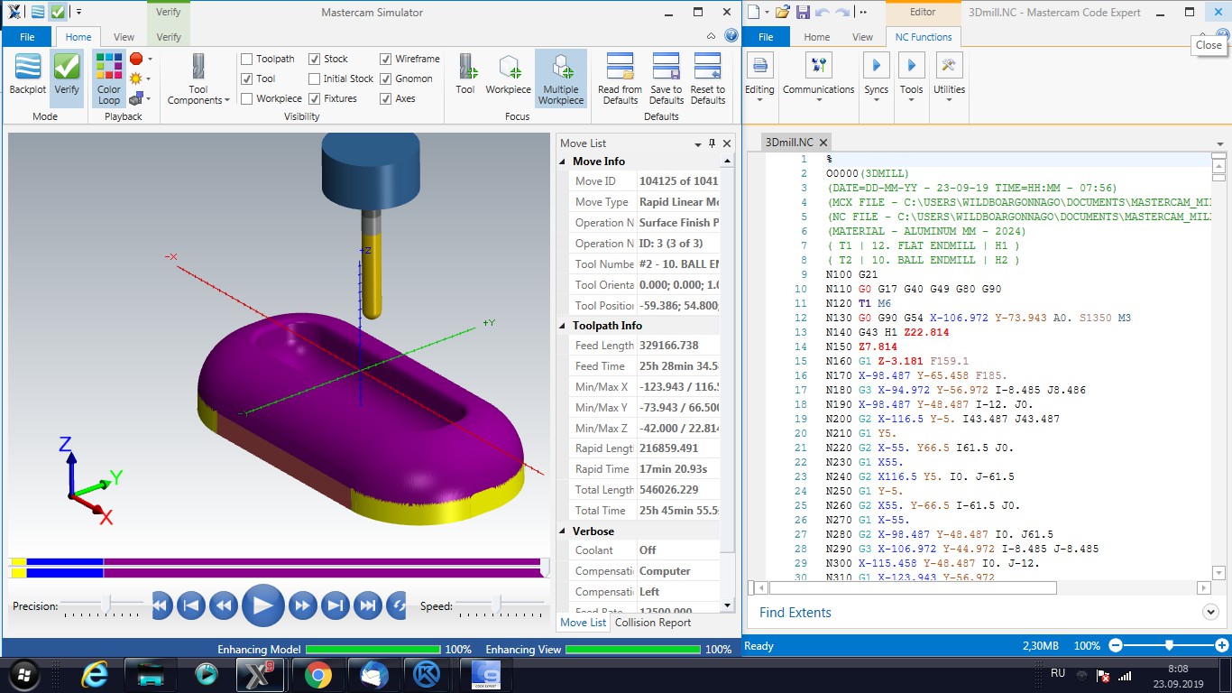Switch to Simulator View tab
This screenshot has height=693, width=1232.
(124, 37)
